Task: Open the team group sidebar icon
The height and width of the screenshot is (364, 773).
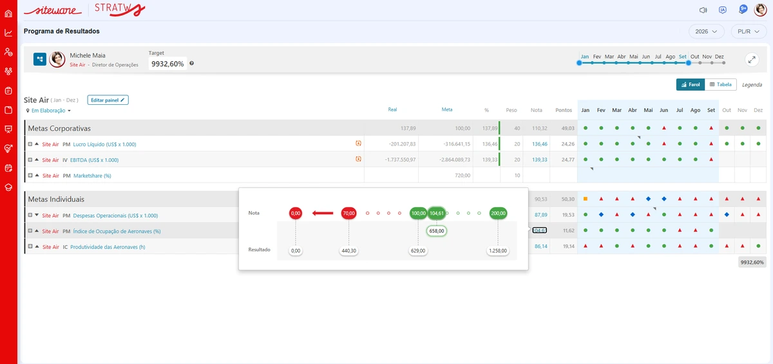Action: pyautogui.click(x=8, y=71)
